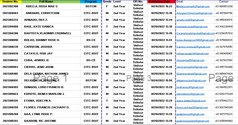The height and width of the screenshot is (125, 238).
Task: Select the green Full Name header cell
Action: click(x=51, y=2)
